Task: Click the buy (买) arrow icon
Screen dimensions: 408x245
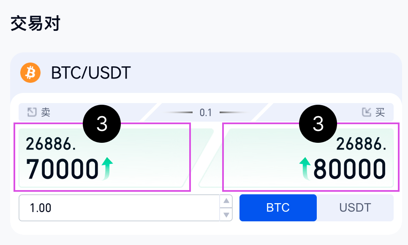Action: coord(367,112)
